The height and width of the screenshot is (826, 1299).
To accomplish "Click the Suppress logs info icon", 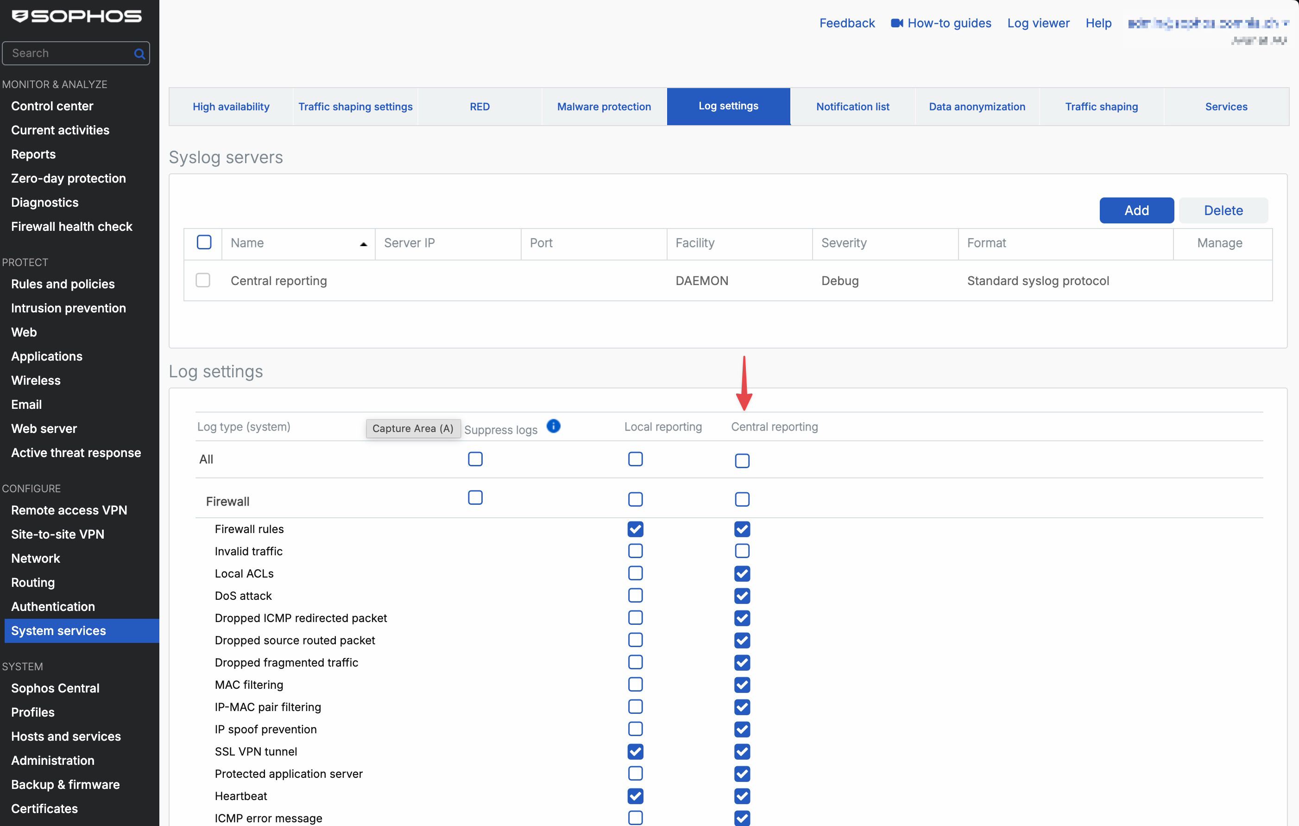I will tap(553, 426).
